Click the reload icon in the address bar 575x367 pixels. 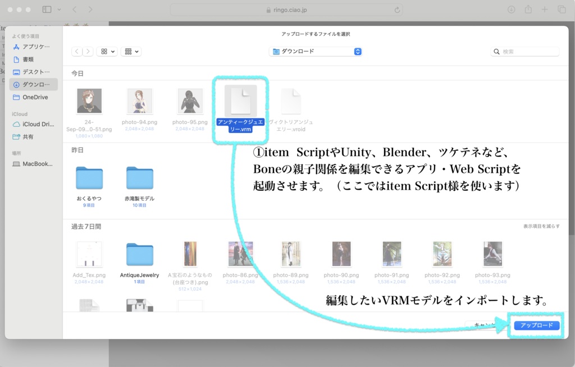pyautogui.click(x=396, y=9)
